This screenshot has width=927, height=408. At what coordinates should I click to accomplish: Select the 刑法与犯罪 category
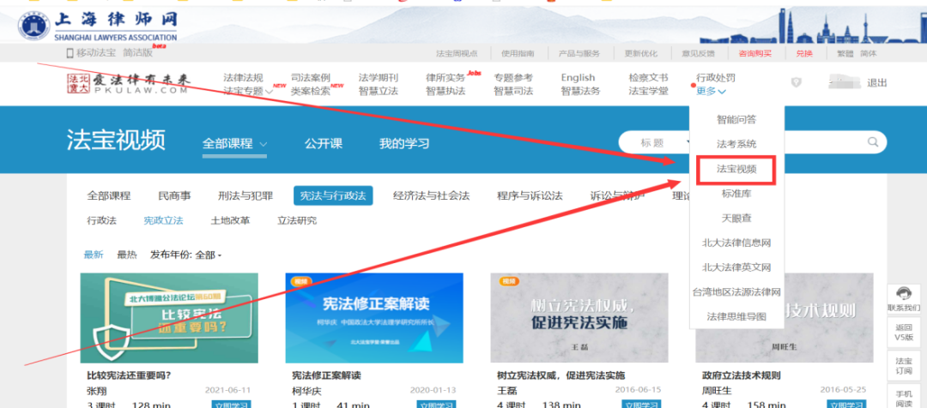coord(245,195)
